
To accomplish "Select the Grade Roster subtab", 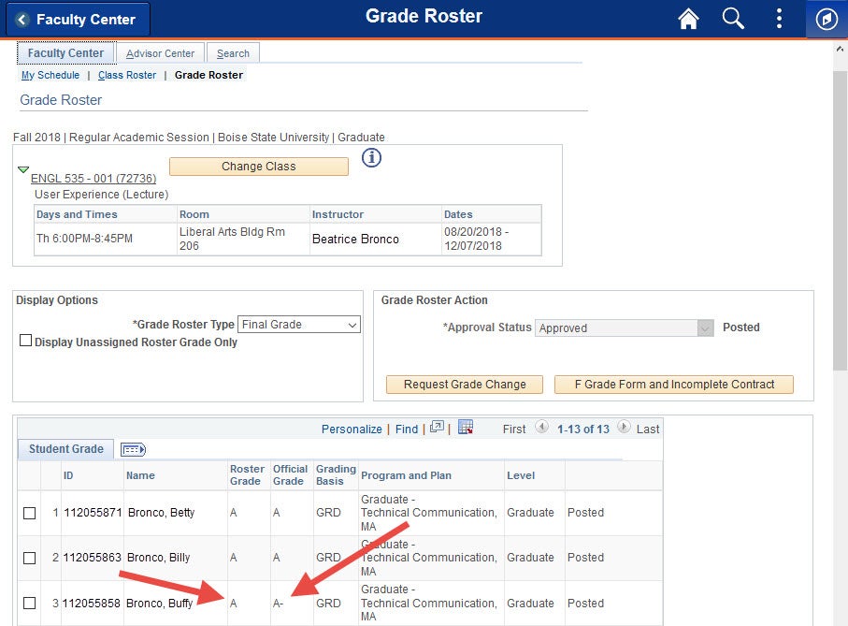I will [208, 75].
